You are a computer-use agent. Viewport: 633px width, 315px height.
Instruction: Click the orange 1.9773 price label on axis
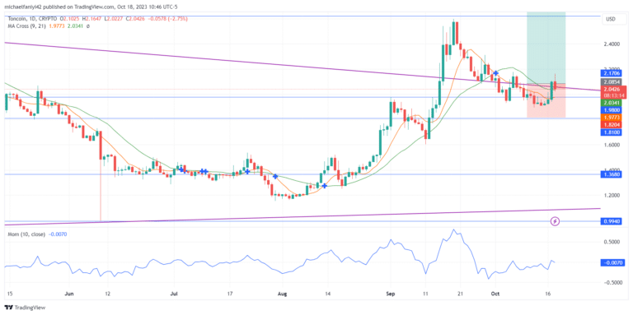point(612,118)
